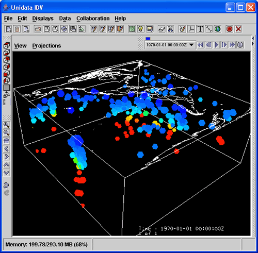This screenshot has height=253, width=258.
Task: Jump to first animation frame
Action: coord(200,45)
